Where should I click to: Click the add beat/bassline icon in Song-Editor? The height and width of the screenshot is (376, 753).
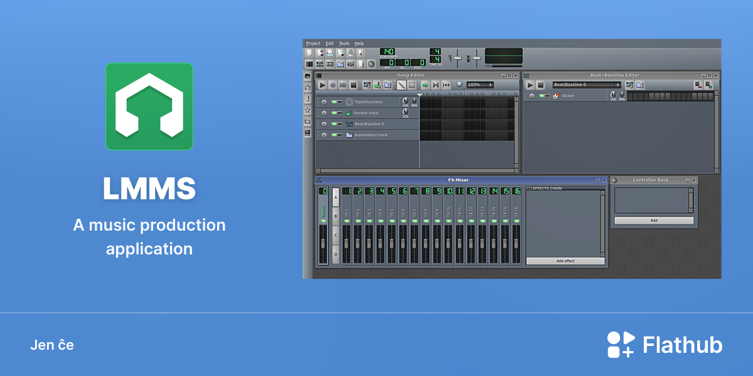point(367,85)
